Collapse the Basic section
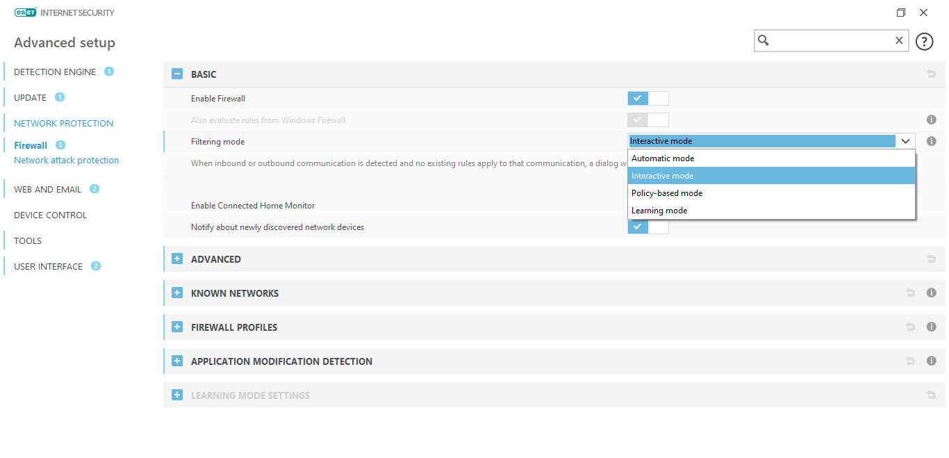This screenshot has width=949, height=458. coord(177,74)
